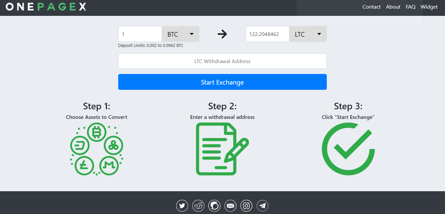
Task: Open the Reddit icon in the footer
Action: pos(198,206)
